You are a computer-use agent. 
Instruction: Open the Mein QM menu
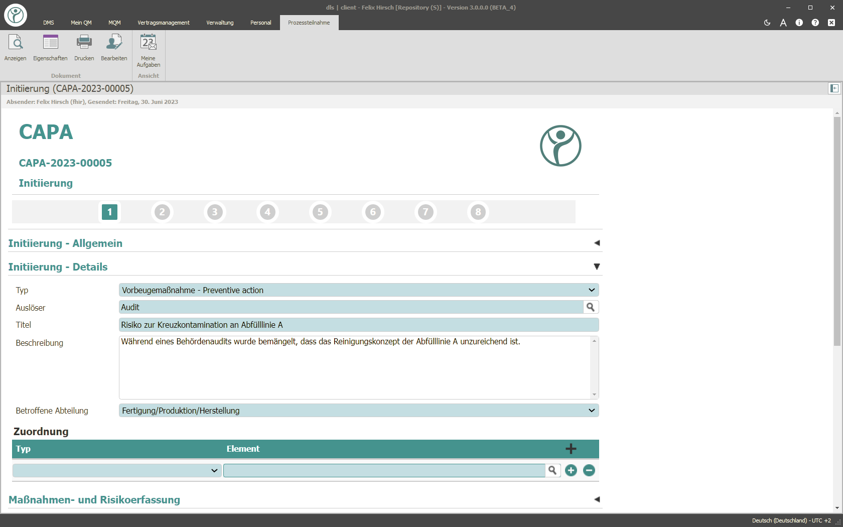click(x=81, y=23)
